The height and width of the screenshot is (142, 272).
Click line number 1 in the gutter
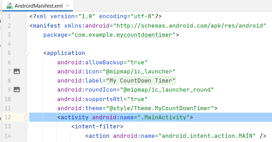pos(9,16)
